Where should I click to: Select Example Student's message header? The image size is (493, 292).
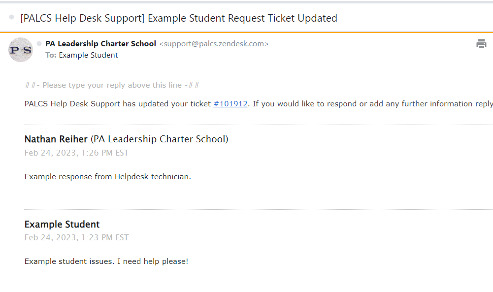tap(62, 224)
